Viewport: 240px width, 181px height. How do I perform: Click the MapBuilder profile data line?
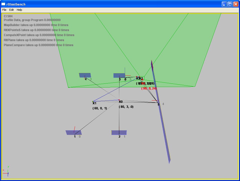point(36,25)
